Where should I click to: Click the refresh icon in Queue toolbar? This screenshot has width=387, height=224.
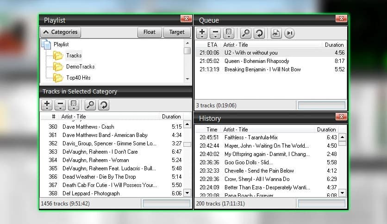pyautogui.click(x=259, y=33)
